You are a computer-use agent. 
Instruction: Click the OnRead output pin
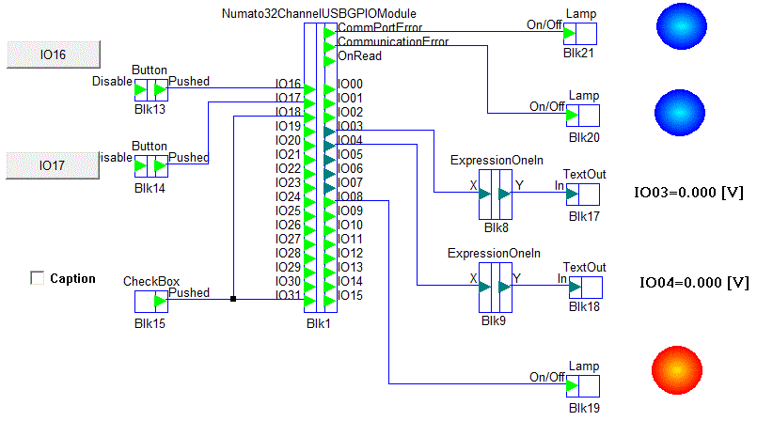(329, 61)
